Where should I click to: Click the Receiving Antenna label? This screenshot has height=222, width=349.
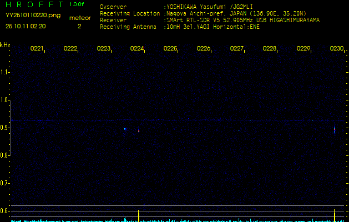coord(128,27)
